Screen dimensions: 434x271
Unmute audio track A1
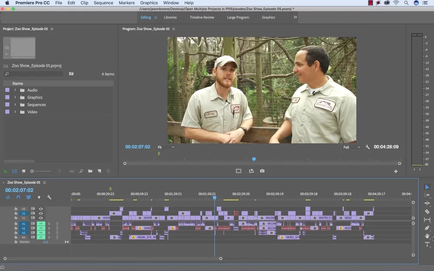click(x=41, y=224)
